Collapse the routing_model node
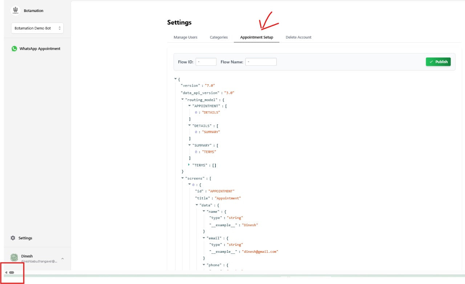Screen dimensions: 465x284 pyautogui.click(x=182, y=99)
